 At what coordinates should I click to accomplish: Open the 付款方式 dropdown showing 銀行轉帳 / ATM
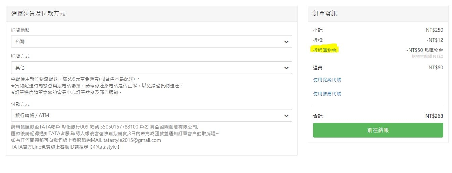[x=148, y=115]
